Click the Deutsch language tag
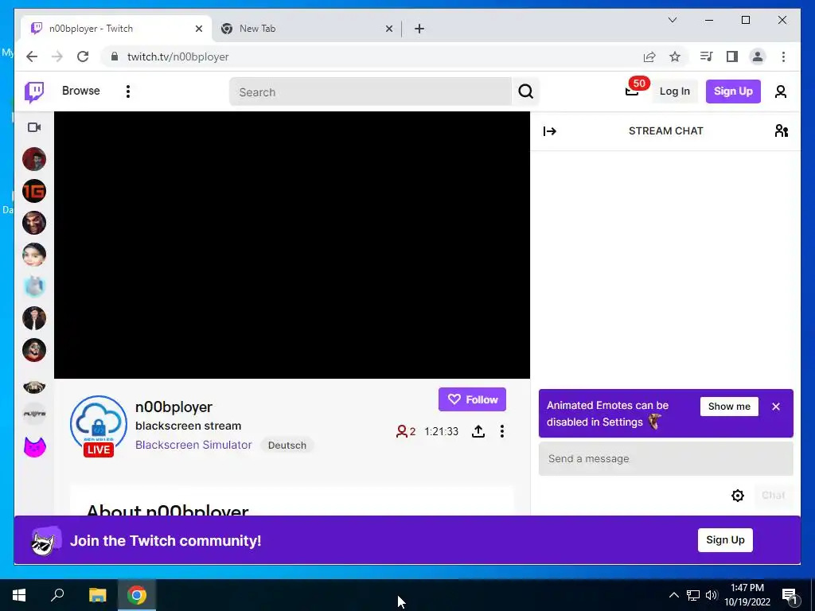 point(287,446)
